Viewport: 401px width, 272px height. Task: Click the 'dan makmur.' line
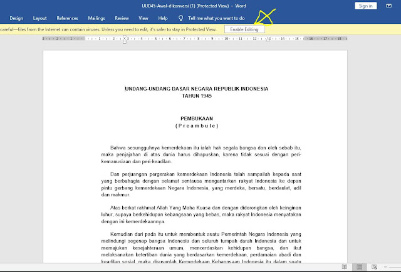[x=115, y=194]
